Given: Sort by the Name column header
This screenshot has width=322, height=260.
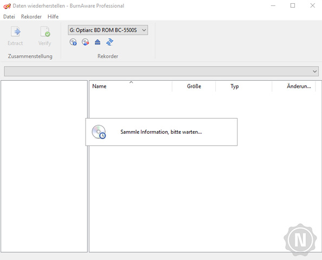Looking at the screenshot, I should point(130,86).
